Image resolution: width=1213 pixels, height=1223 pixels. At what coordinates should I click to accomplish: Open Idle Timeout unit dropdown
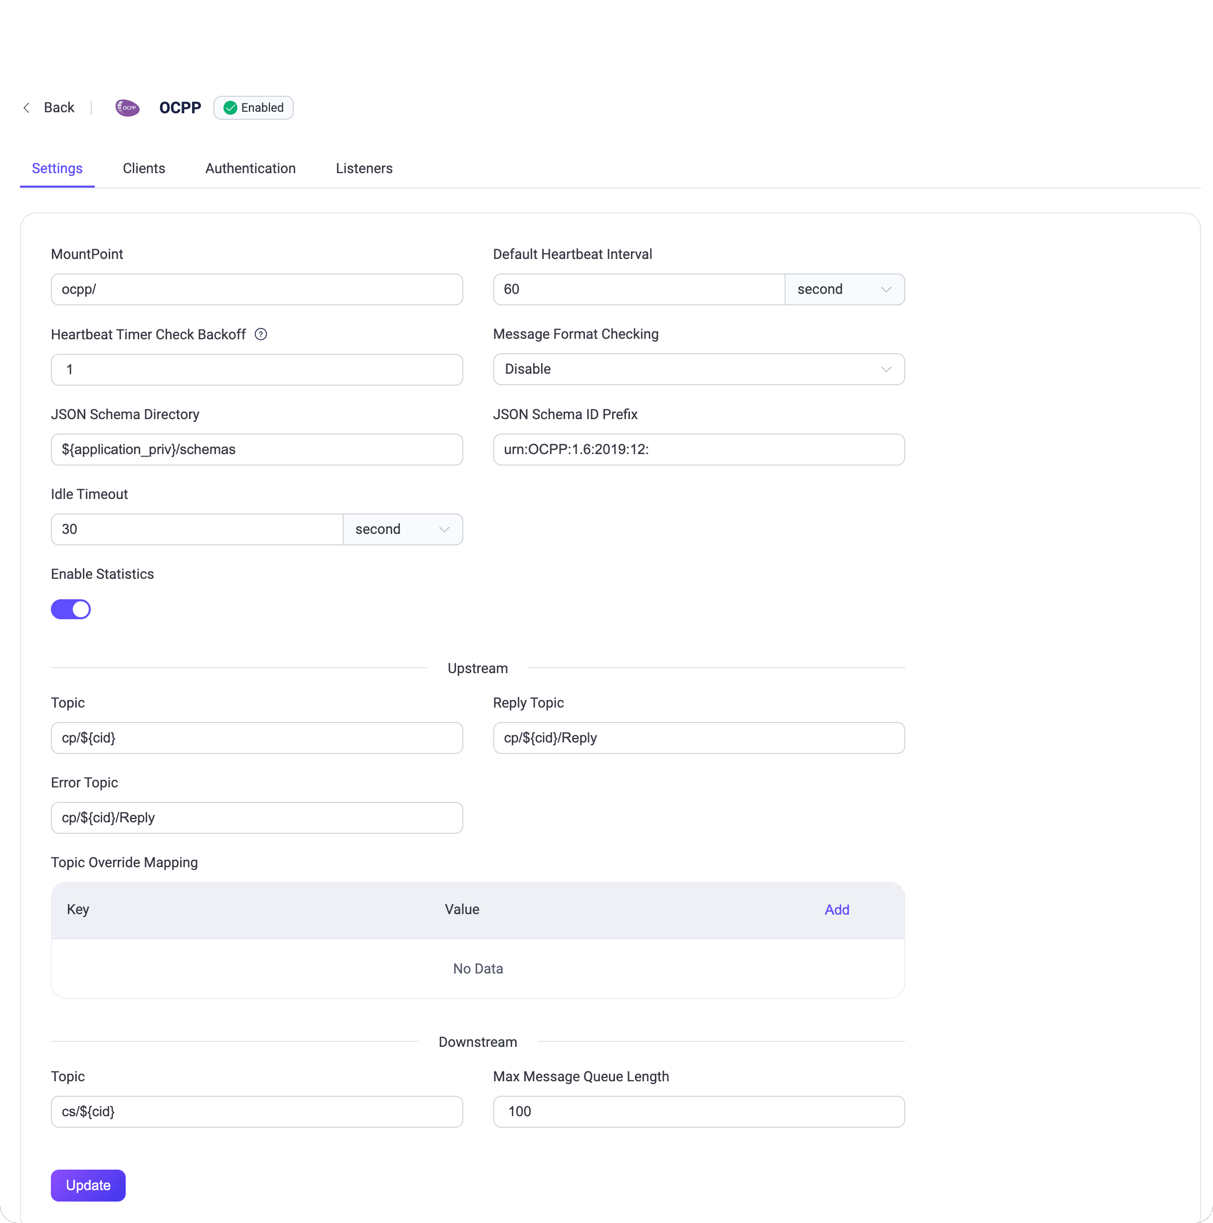pos(403,529)
